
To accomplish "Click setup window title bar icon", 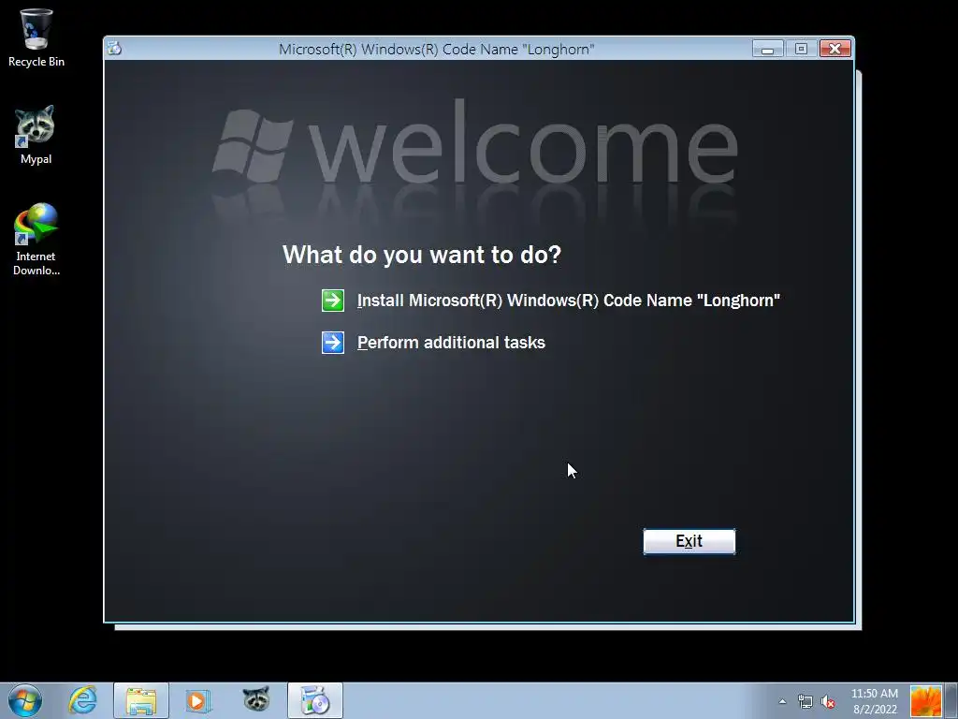I will (x=114, y=49).
